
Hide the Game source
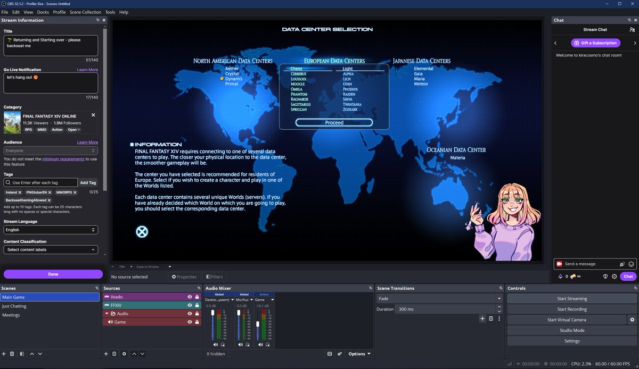(190, 322)
